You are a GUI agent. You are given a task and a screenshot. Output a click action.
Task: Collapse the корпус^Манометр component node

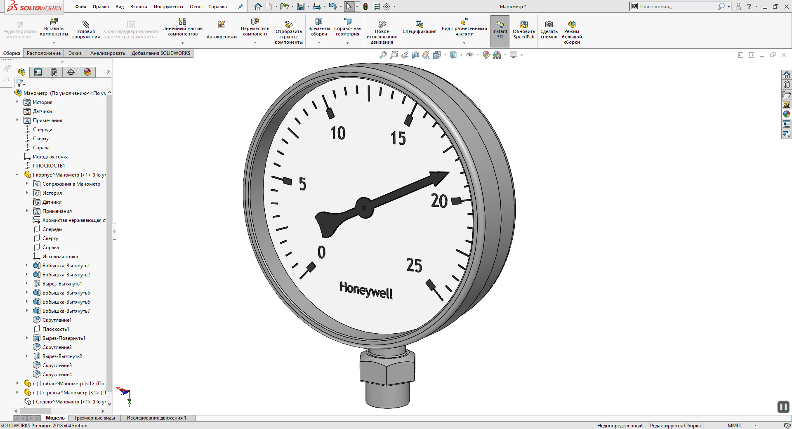[17, 175]
